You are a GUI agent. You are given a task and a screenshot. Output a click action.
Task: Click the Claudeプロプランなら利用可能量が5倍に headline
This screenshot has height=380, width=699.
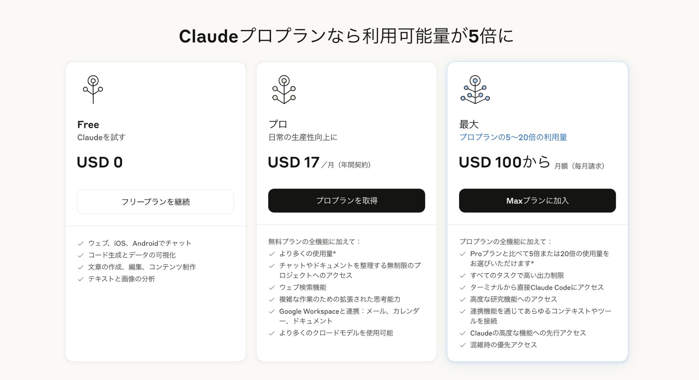pos(346,36)
